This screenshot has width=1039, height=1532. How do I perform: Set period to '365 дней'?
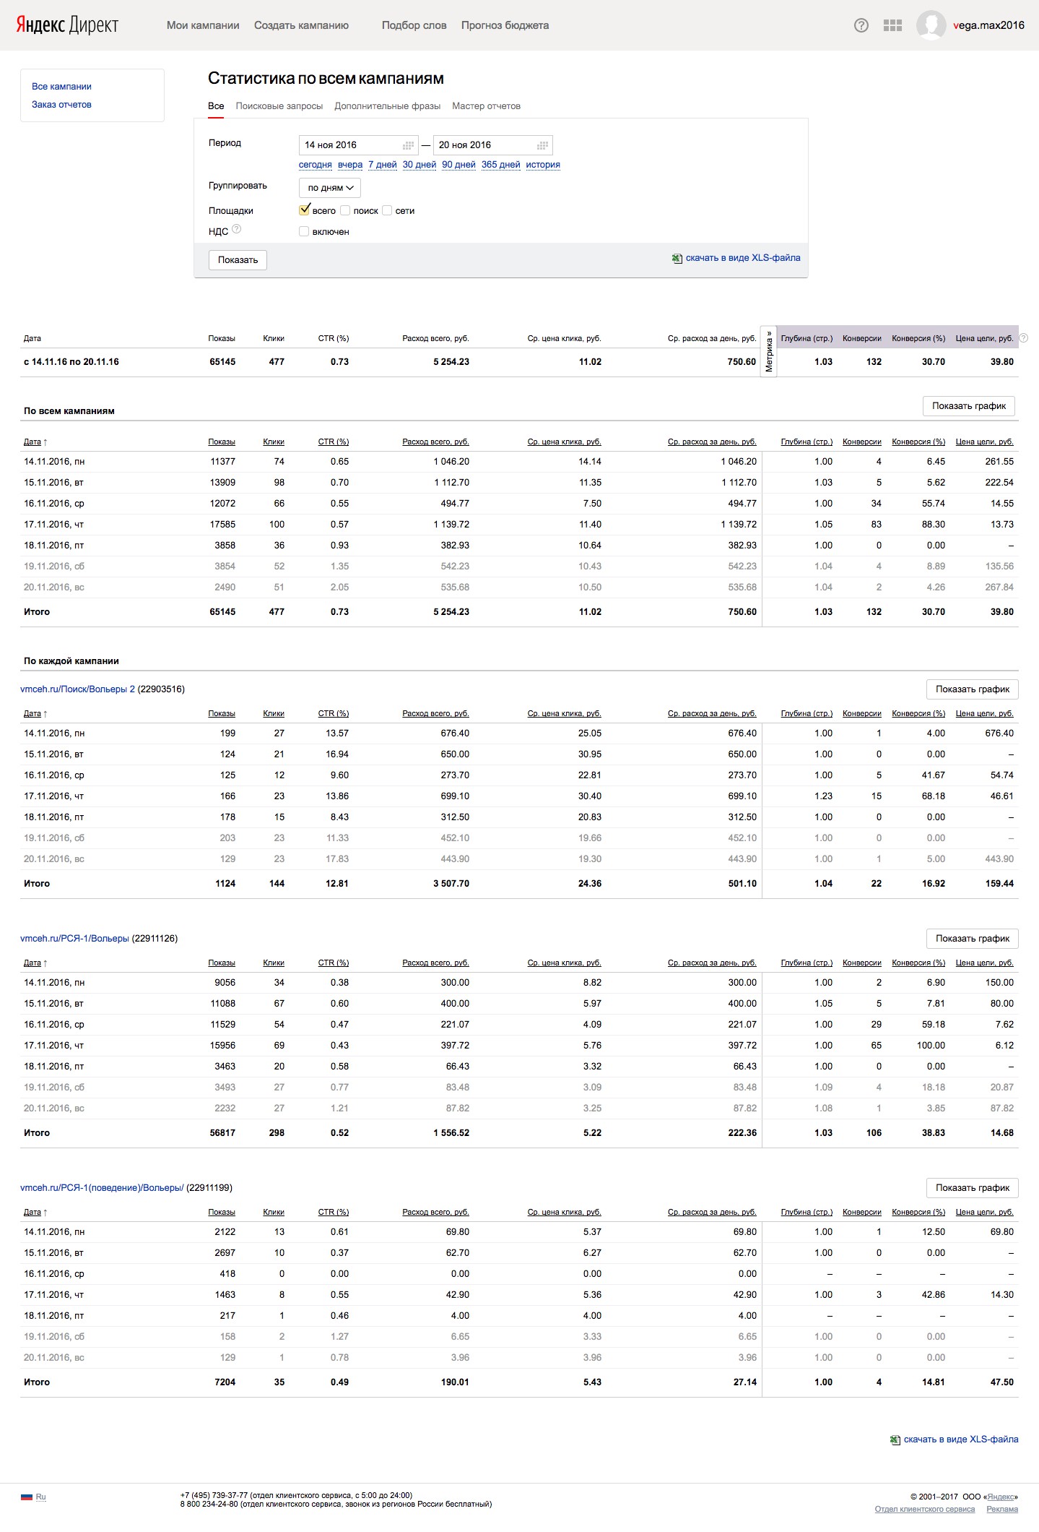coord(501,165)
